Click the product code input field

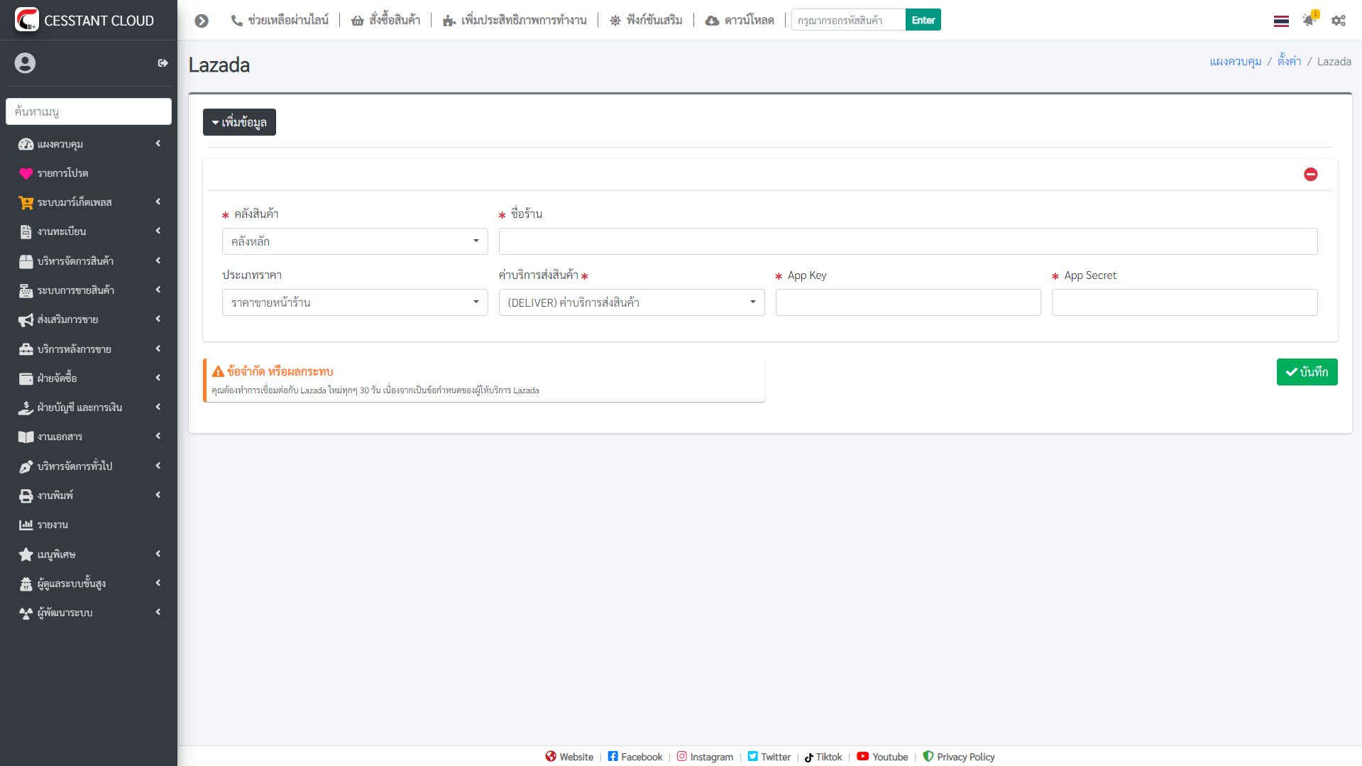pyautogui.click(x=848, y=20)
